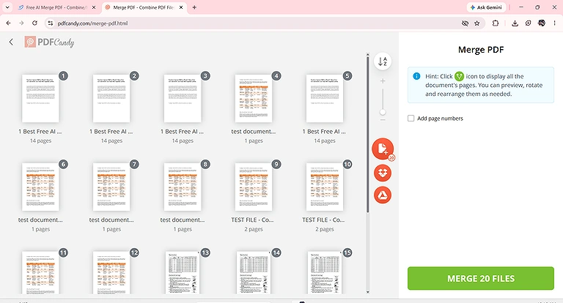Image resolution: width=563 pixels, height=303 pixels.
Task: Open a new browser tab
Action: point(194,7)
